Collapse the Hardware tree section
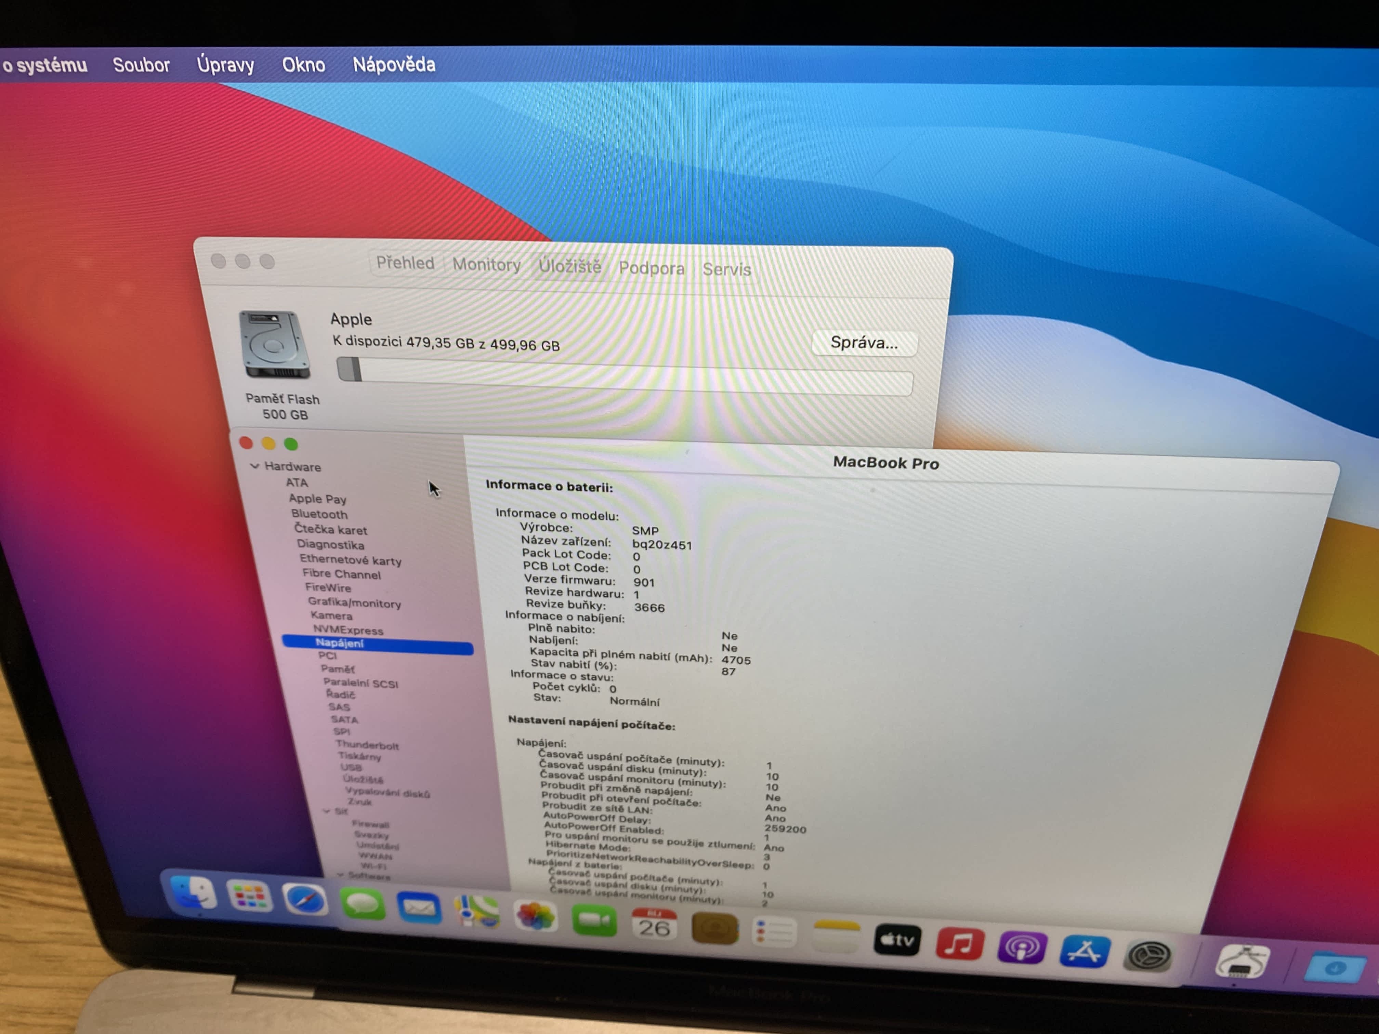The width and height of the screenshot is (1379, 1034). (x=254, y=466)
